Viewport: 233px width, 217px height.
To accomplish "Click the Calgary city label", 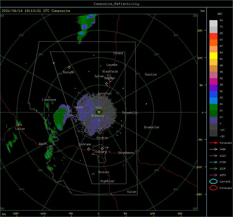I will pyautogui.click(x=101, y=152).
